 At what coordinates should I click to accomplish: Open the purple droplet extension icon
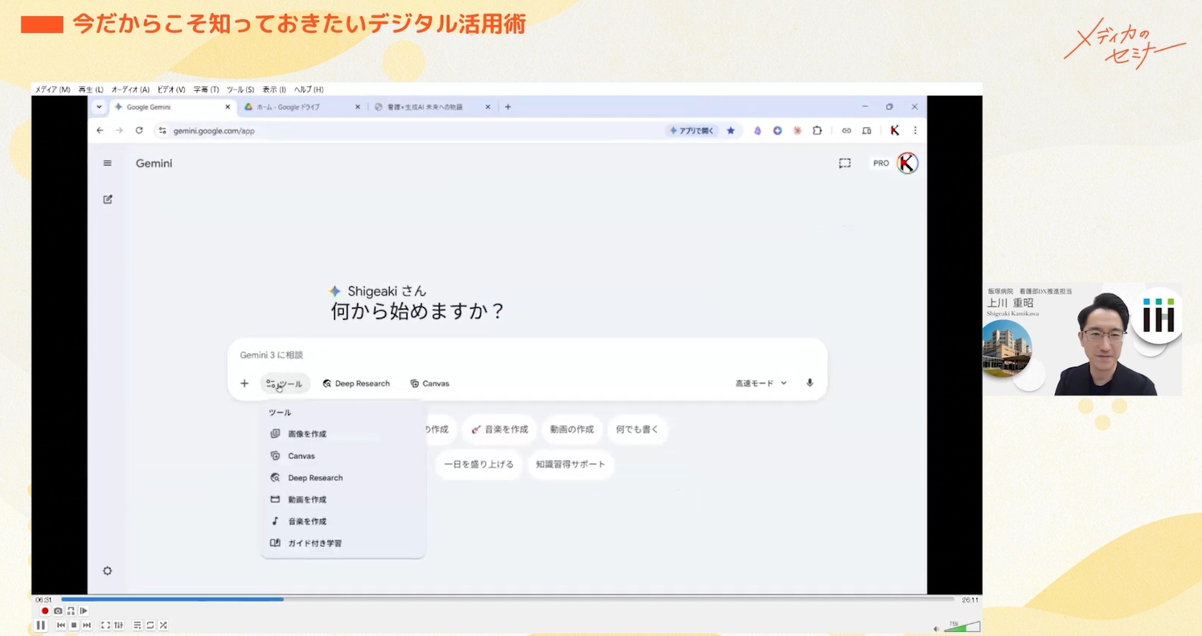click(757, 130)
